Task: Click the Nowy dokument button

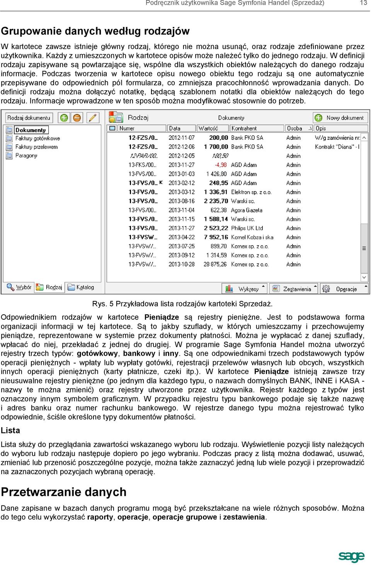Action: click(x=340, y=118)
